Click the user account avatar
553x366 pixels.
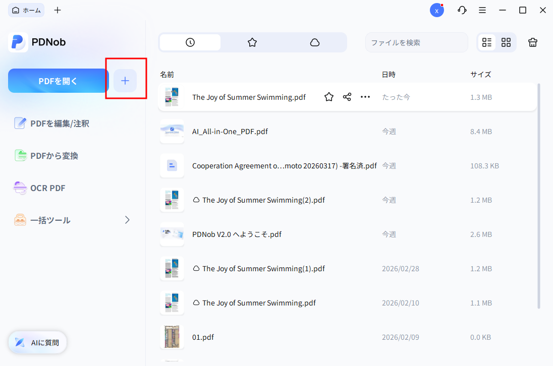(x=437, y=10)
